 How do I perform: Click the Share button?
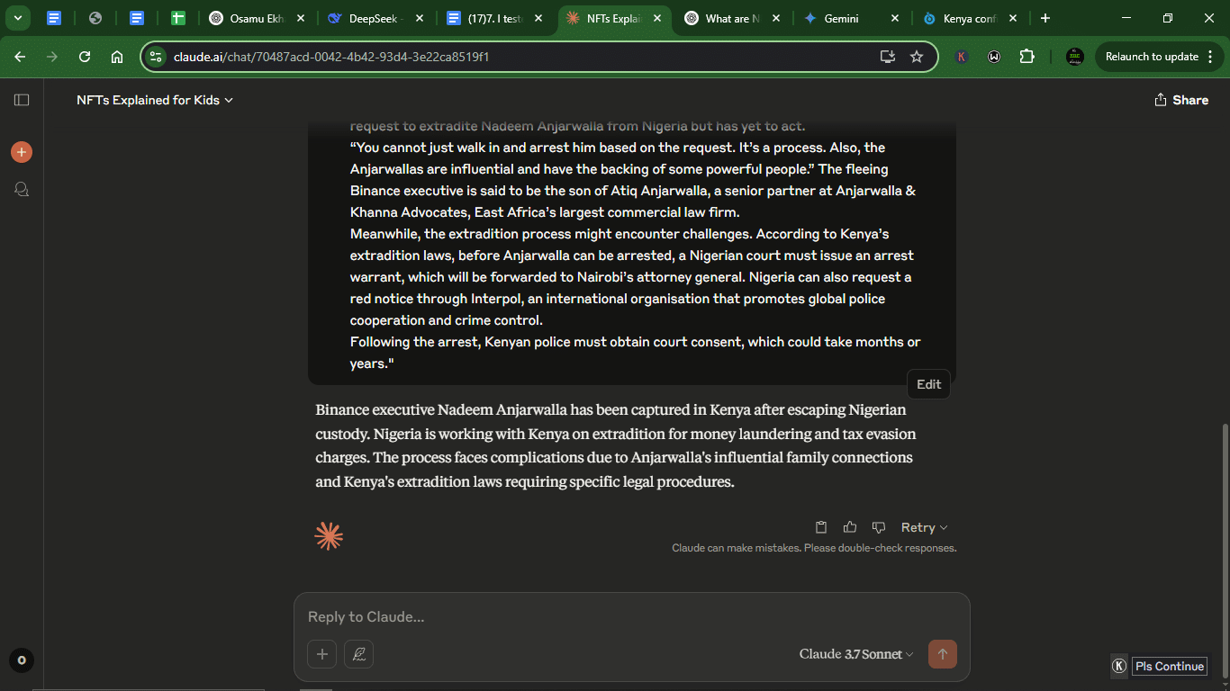pos(1181,100)
